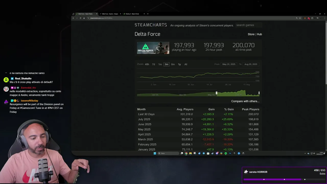The width and height of the screenshot is (327, 184).
Task: Click the Windows taskbar search box
Action: 168,153
